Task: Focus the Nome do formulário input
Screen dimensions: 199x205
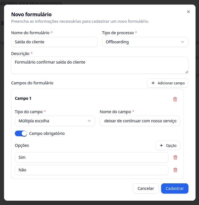Action: 54,42
